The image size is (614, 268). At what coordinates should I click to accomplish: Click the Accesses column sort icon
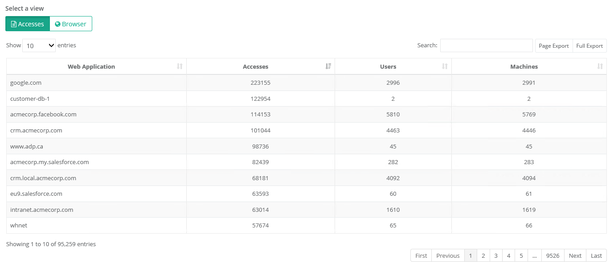point(328,66)
